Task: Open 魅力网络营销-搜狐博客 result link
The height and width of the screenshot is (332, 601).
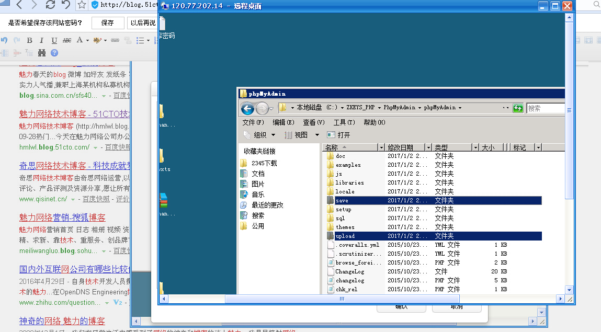Action: click(x=62, y=217)
